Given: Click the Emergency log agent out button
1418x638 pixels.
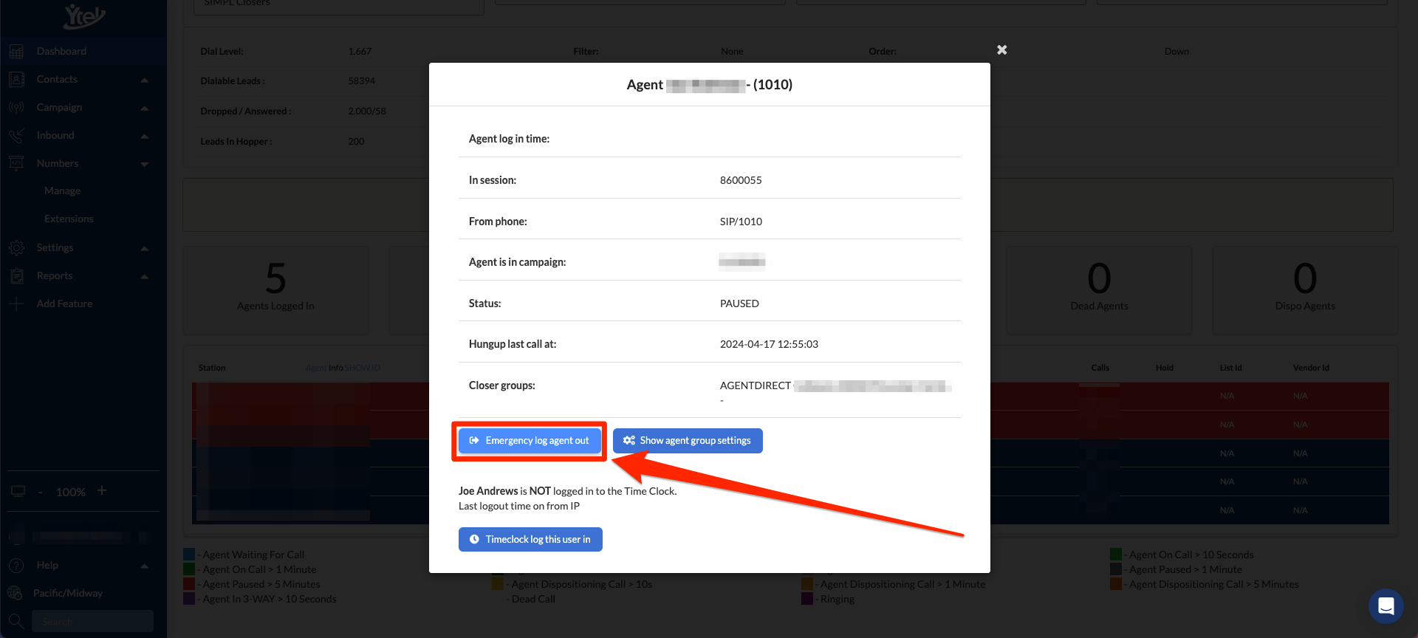Looking at the screenshot, I should [x=530, y=441].
